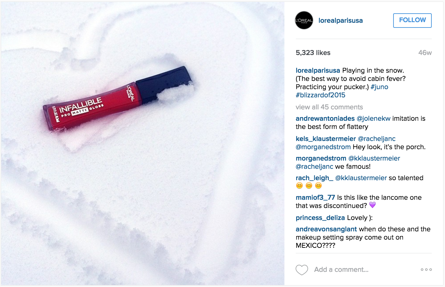
Task: Open mamiof3_77 commenter profile
Action: pyautogui.click(x=315, y=198)
